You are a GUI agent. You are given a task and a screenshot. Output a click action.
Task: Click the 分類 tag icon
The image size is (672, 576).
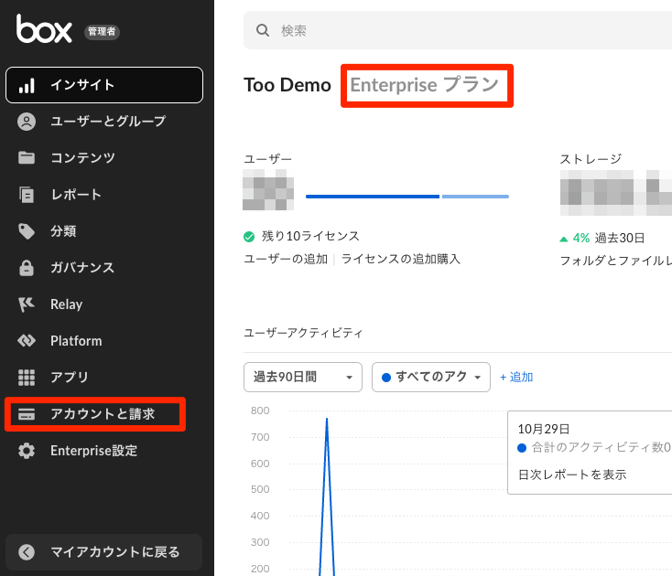pos(27,231)
